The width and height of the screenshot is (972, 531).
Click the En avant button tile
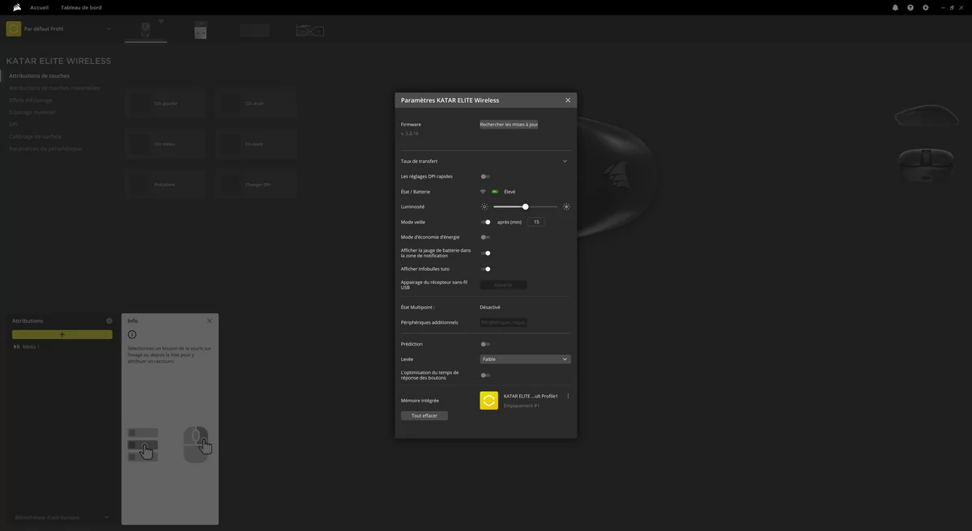tap(256, 144)
